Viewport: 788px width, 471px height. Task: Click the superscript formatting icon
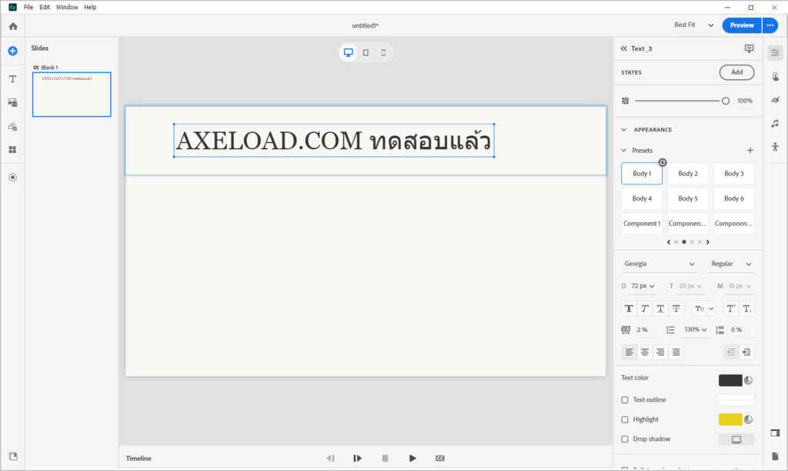point(731,308)
